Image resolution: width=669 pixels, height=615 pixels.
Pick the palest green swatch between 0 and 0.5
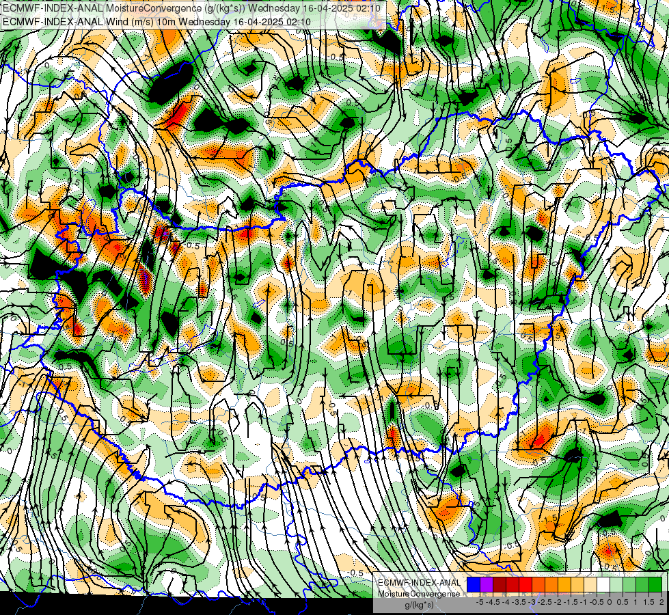[x=616, y=585]
